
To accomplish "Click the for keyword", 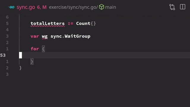I will (35, 49).
